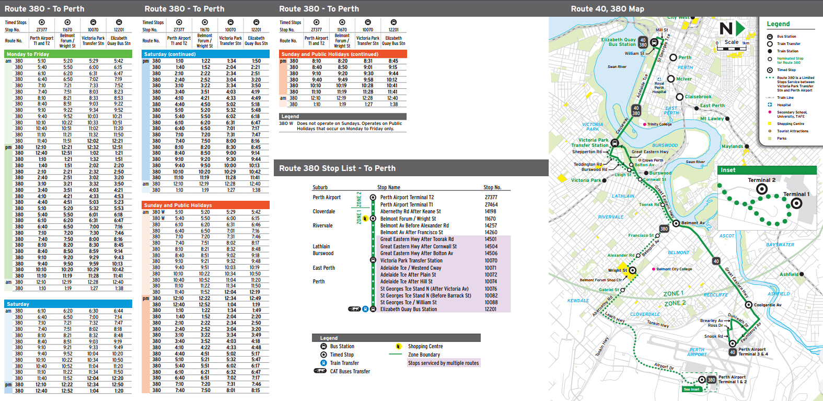Click the north arrow compass on the map

point(732,28)
